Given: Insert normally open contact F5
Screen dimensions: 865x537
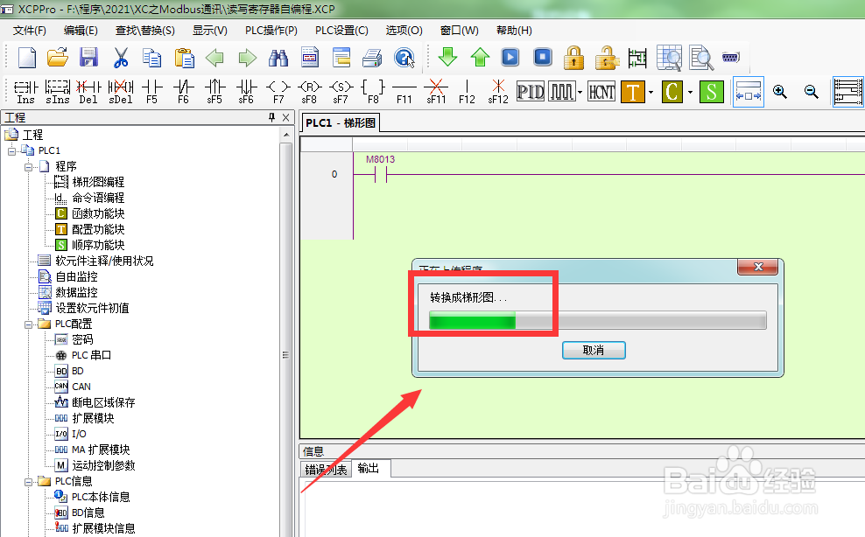Looking at the screenshot, I should pyautogui.click(x=152, y=92).
